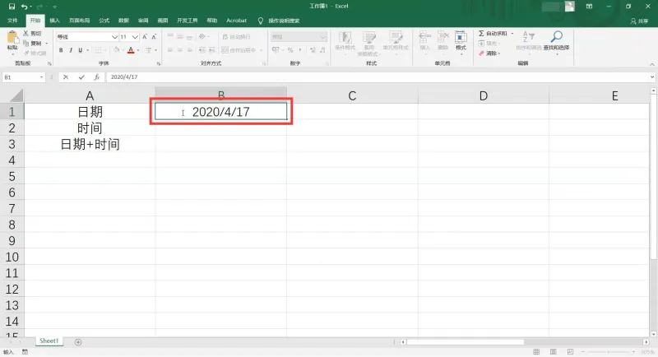Image resolution: width=658 pixels, height=357 pixels.
Task: Click the Copy (复制) button
Action: pyautogui.click(x=33, y=44)
